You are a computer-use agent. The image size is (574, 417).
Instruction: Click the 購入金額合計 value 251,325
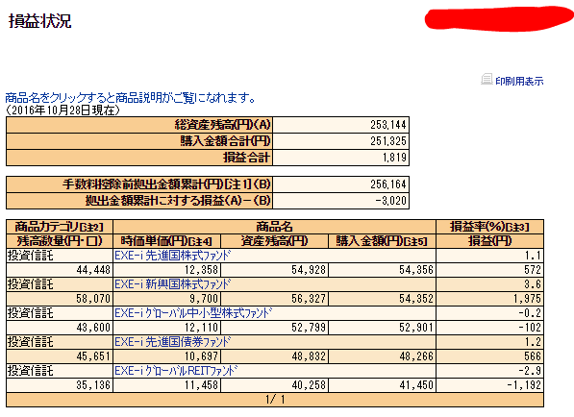[x=388, y=141]
